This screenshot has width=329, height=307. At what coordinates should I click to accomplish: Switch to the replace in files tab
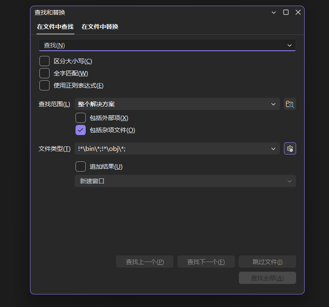coord(99,27)
